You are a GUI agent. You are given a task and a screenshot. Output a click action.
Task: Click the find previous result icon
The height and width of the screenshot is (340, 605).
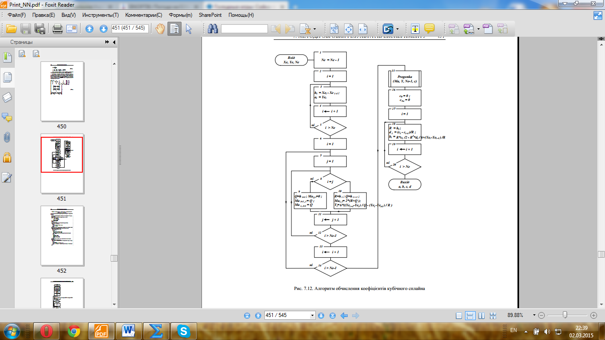pyautogui.click(x=276, y=29)
